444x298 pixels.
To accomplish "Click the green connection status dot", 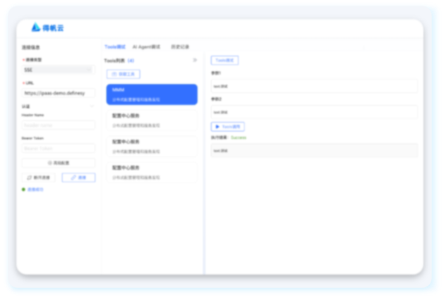I will pos(23,190).
